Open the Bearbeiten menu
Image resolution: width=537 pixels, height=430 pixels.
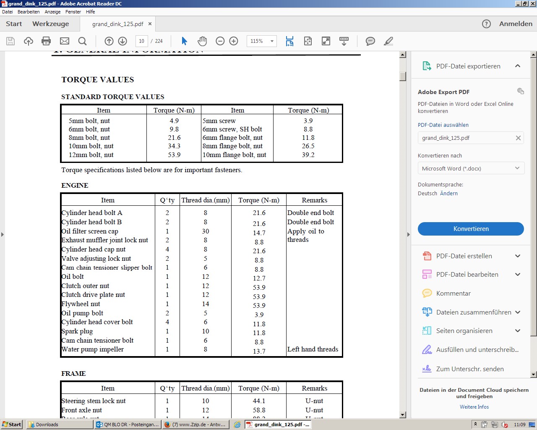point(29,12)
